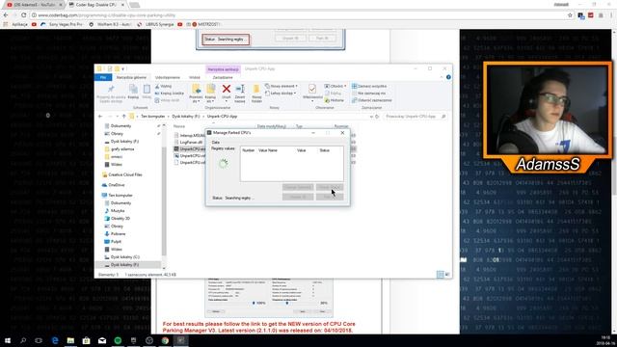Click Nie zaznaczaj nic in ribbon

point(368,93)
